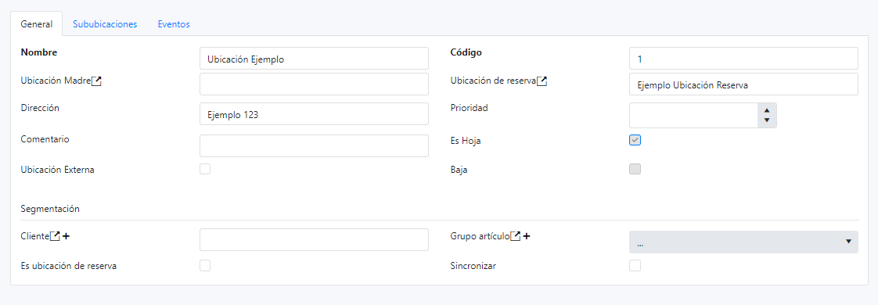Viewport: 878px width, 305px height.
Task: Click the Sincronizar label text
Action: coord(473,266)
